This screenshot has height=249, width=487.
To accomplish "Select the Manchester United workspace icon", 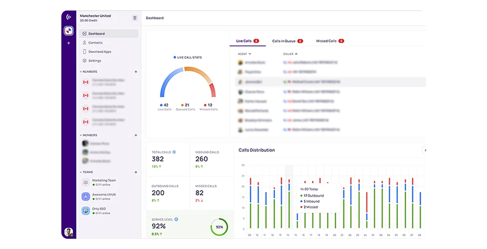I will [x=69, y=31].
